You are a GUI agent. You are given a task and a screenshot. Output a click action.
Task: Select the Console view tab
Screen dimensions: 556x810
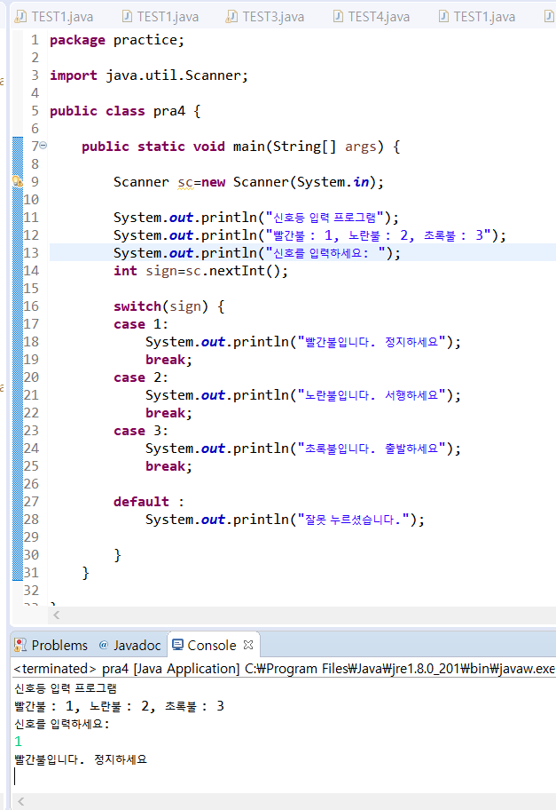click(x=204, y=645)
